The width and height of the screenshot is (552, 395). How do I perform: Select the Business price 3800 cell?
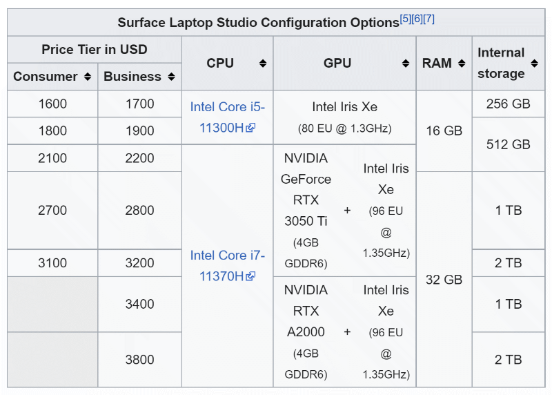coord(140,360)
